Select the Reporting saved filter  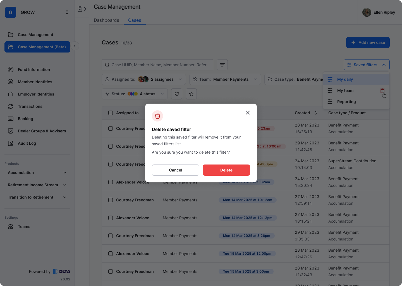[346, 102]
